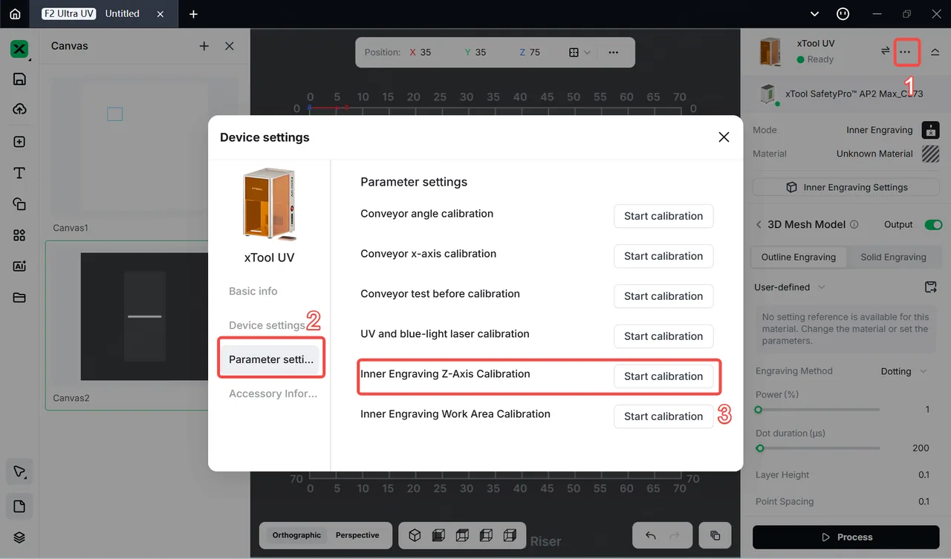This screenshot has height=559, width=951.
Task: Start Inner Engraving Z-Axis calibration
Action: coord(663,376)
